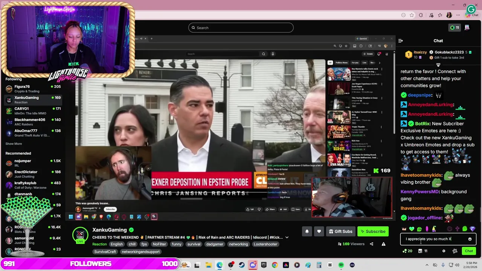This screenshot has height=271, width=482.
Task: Select the NoFilter tag
Action: (x=159, y=244)
